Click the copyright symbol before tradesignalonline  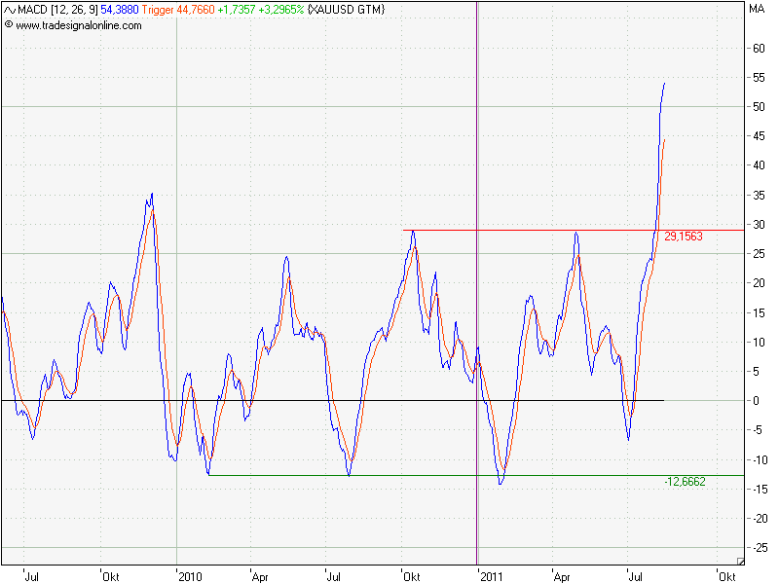9,25
